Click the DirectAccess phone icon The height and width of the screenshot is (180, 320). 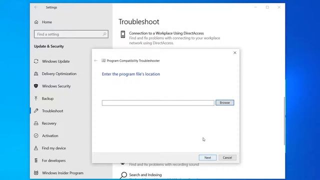[x=123, y=34]
